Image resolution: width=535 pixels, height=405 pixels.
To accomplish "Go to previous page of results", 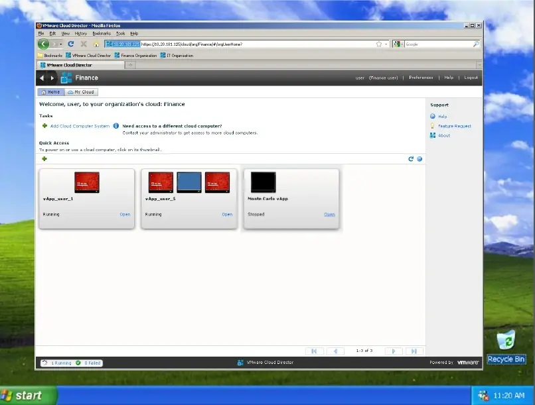I will pos(335,351).
